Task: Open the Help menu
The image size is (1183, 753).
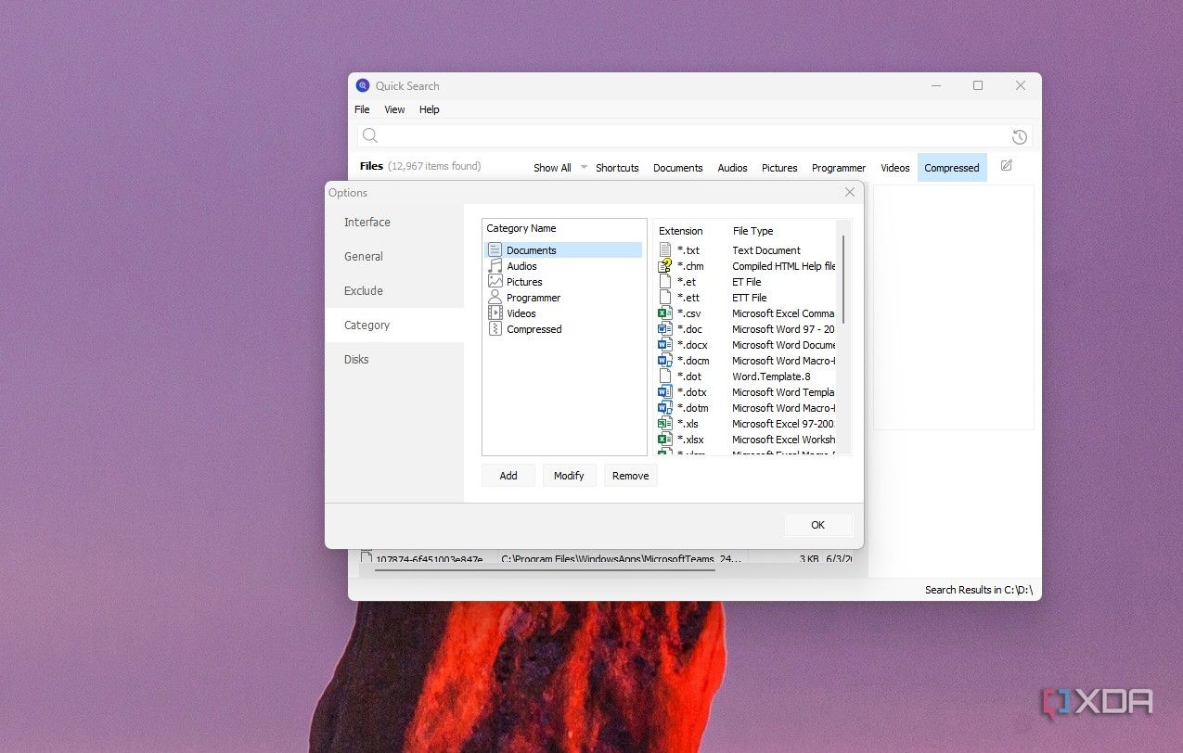Action: [x=429, y=109]
